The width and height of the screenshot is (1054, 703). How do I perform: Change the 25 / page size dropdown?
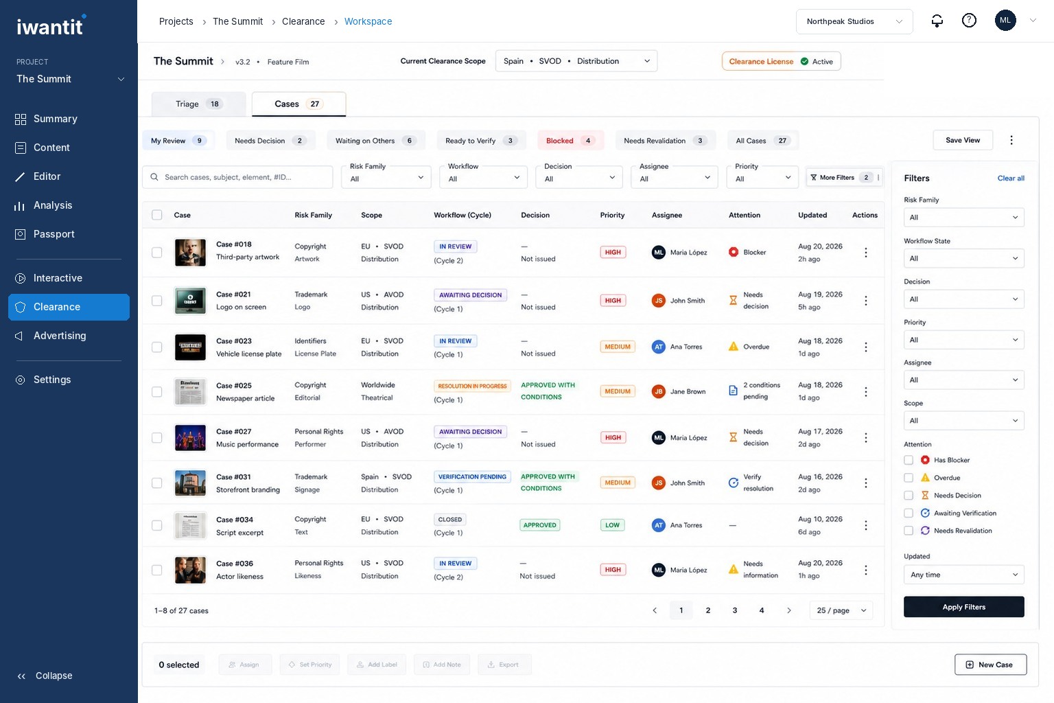click(x=841, y=610)
